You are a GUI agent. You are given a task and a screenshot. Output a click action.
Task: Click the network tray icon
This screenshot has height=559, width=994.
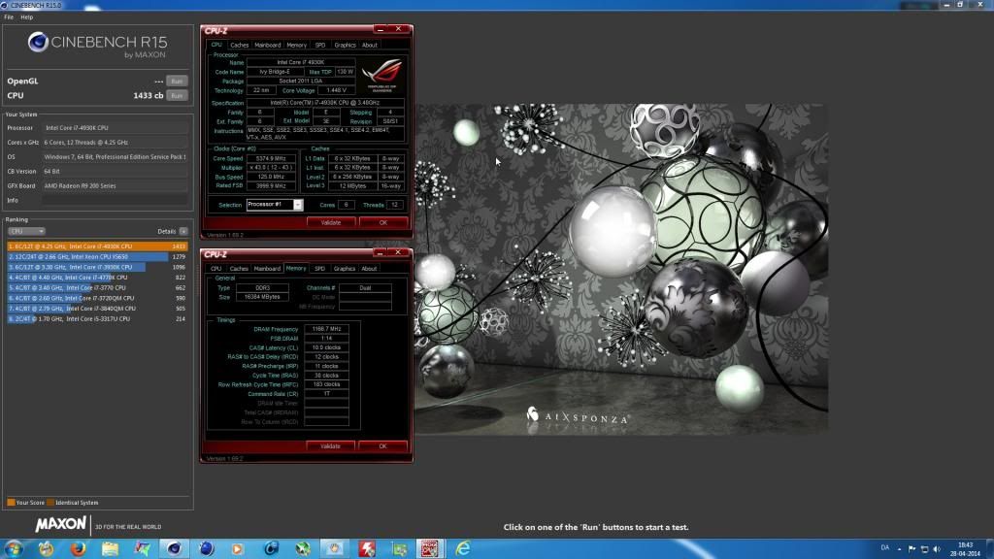(924, 549)
